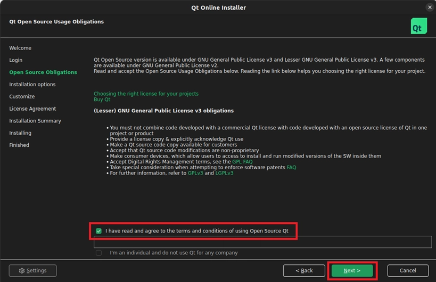Cancel the installation
This screenshot has height=282, width=436.
pos(407,270)
